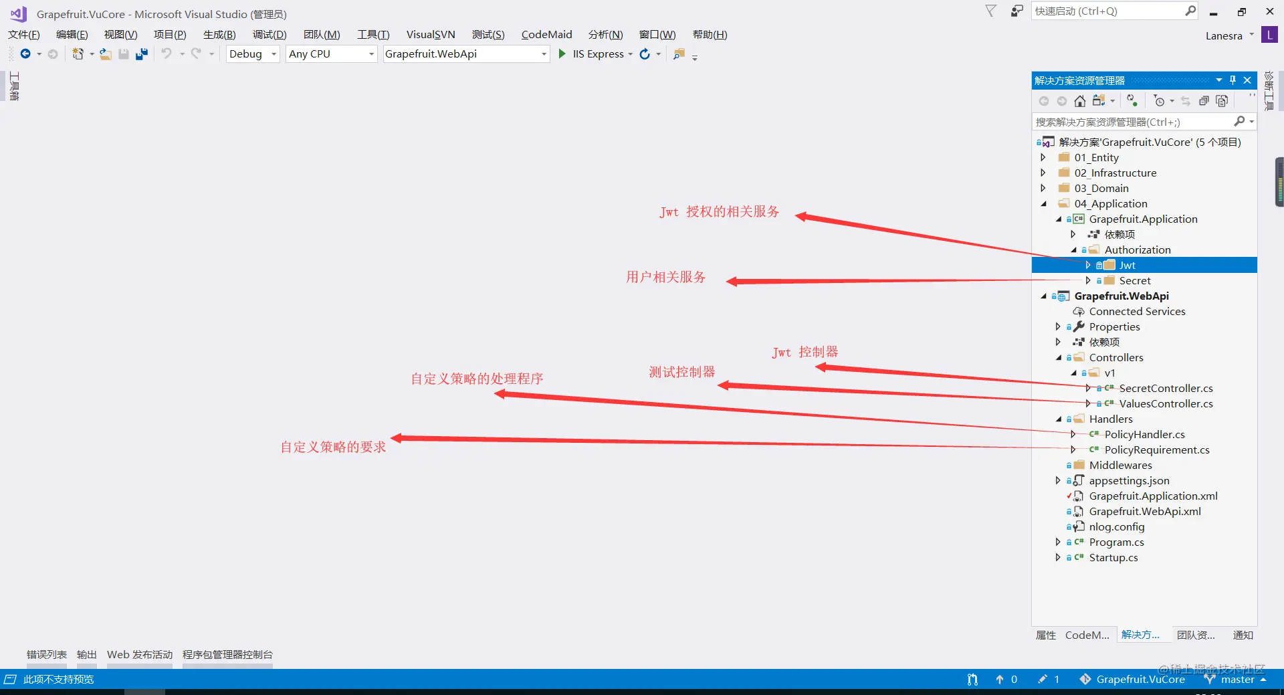1284x695 pixels.
Task: Click the Navigate Backward toolbar arrow
Action: click(25, 54)
